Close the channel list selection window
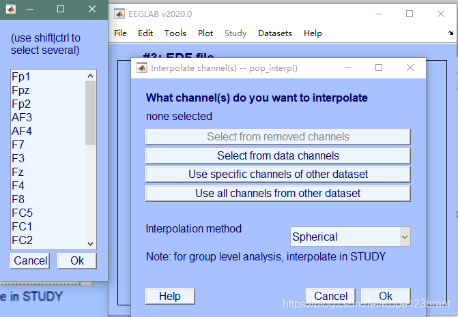This screenshot has width=458, height=317. [92, 9]
